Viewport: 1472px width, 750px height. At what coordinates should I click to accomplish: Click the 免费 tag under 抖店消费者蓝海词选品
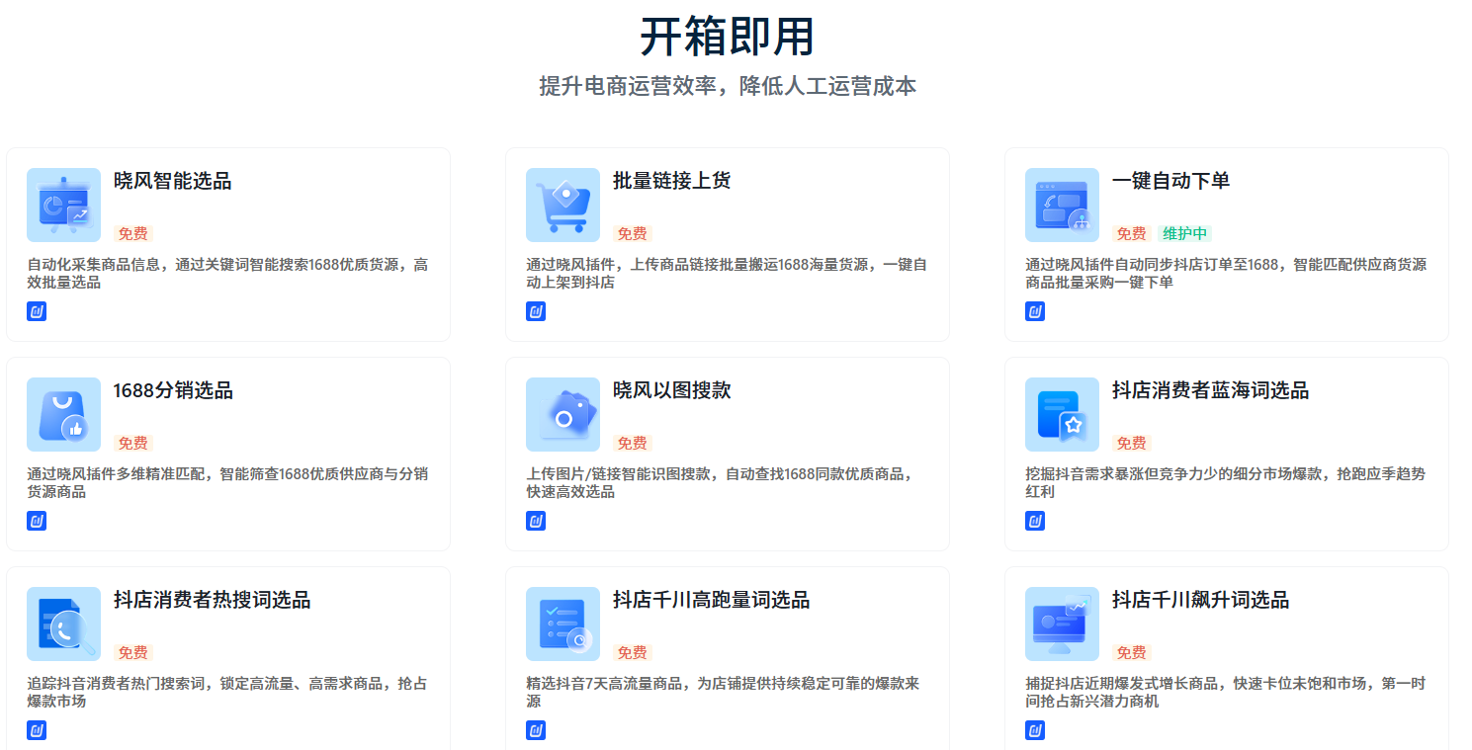[x=1132, y=444]
